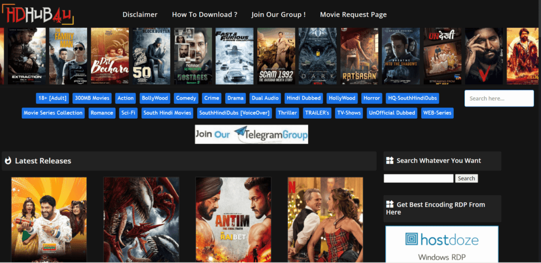Open the Extraction poster in carousel
The width and height of the screenshot is (541, 263).
27,56
